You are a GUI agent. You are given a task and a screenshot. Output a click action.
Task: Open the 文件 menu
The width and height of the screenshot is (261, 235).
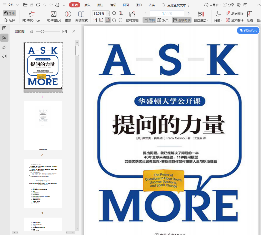(x=11, y=5)
